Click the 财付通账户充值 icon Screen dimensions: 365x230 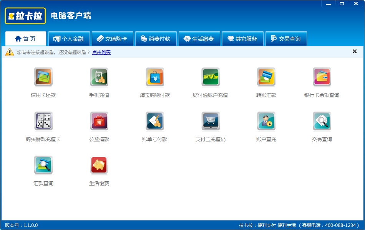(211, 77)
